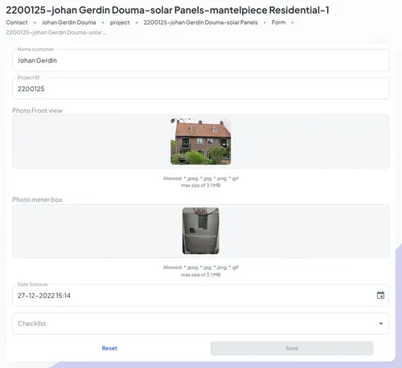Open Johan Gerdin Douma breadcrumb link
Image resolution: width=402 pixels, height=368 pixels.
click(68, 22)
